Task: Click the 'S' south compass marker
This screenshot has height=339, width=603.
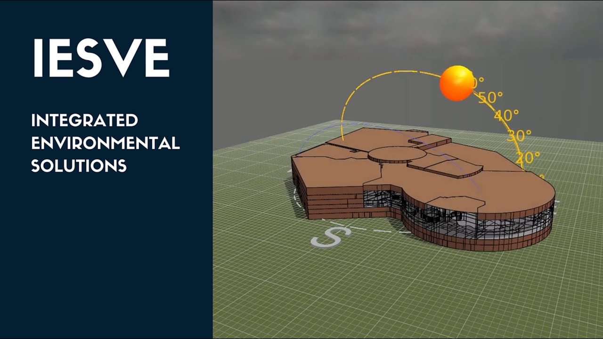Action: (331, 237)
